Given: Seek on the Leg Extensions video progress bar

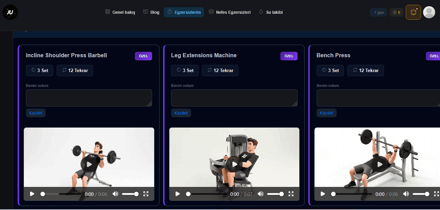Looking at the screenshot, I should coord(206,194).
